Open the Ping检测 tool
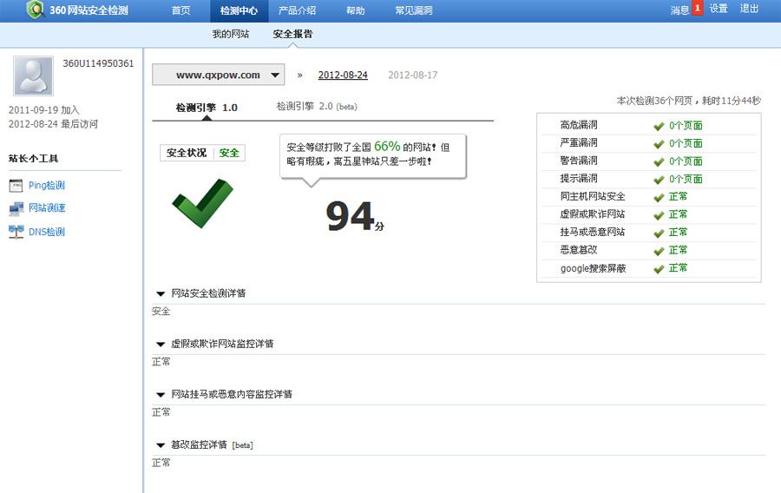Screen dimensions: 781x493 click(x=46, y=185)
